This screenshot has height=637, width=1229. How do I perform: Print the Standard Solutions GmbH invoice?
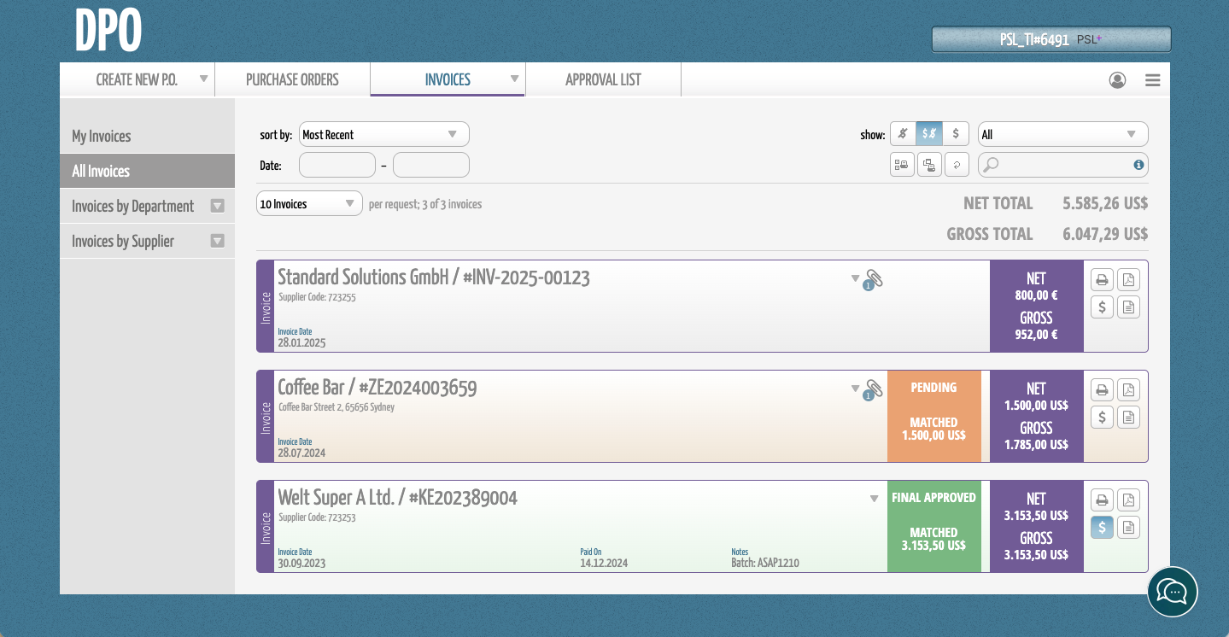tap(1103, 280)
